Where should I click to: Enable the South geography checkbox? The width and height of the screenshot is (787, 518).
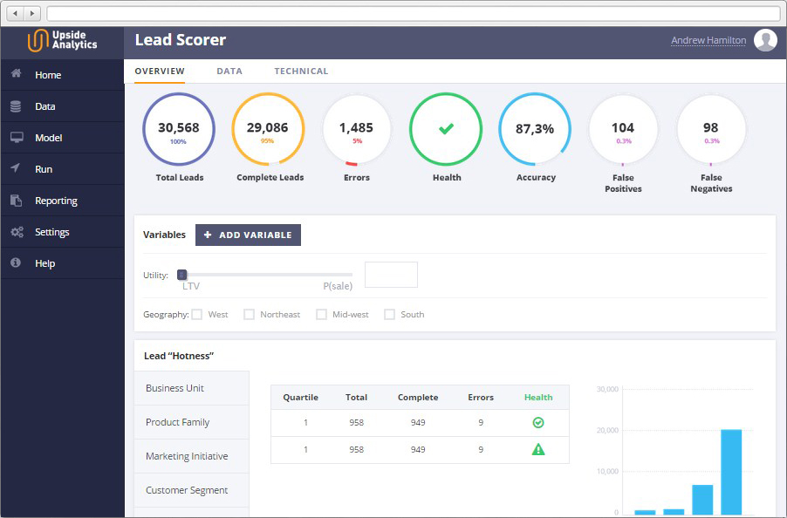click(389, 315)
